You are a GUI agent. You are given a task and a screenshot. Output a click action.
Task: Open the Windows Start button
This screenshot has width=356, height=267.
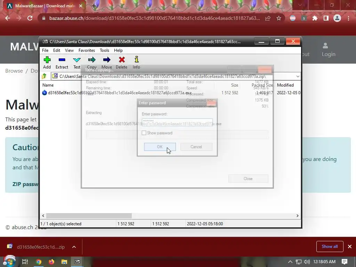(9, 261)
